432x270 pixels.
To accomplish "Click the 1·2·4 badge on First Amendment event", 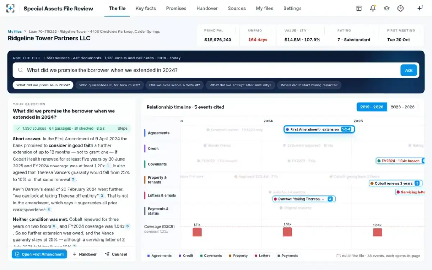I will click(346, 129).
